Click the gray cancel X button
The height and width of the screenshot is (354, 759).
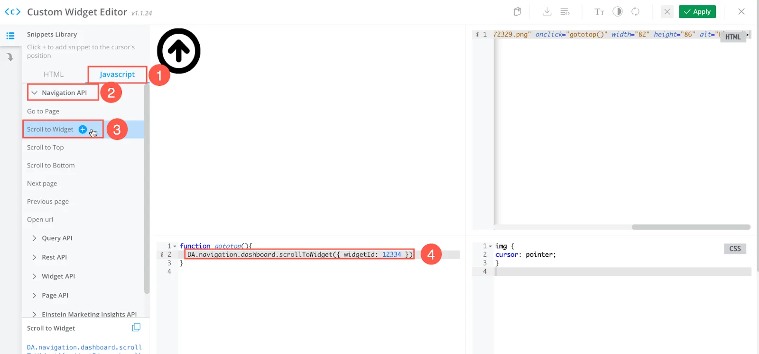[x=667, y=11]
